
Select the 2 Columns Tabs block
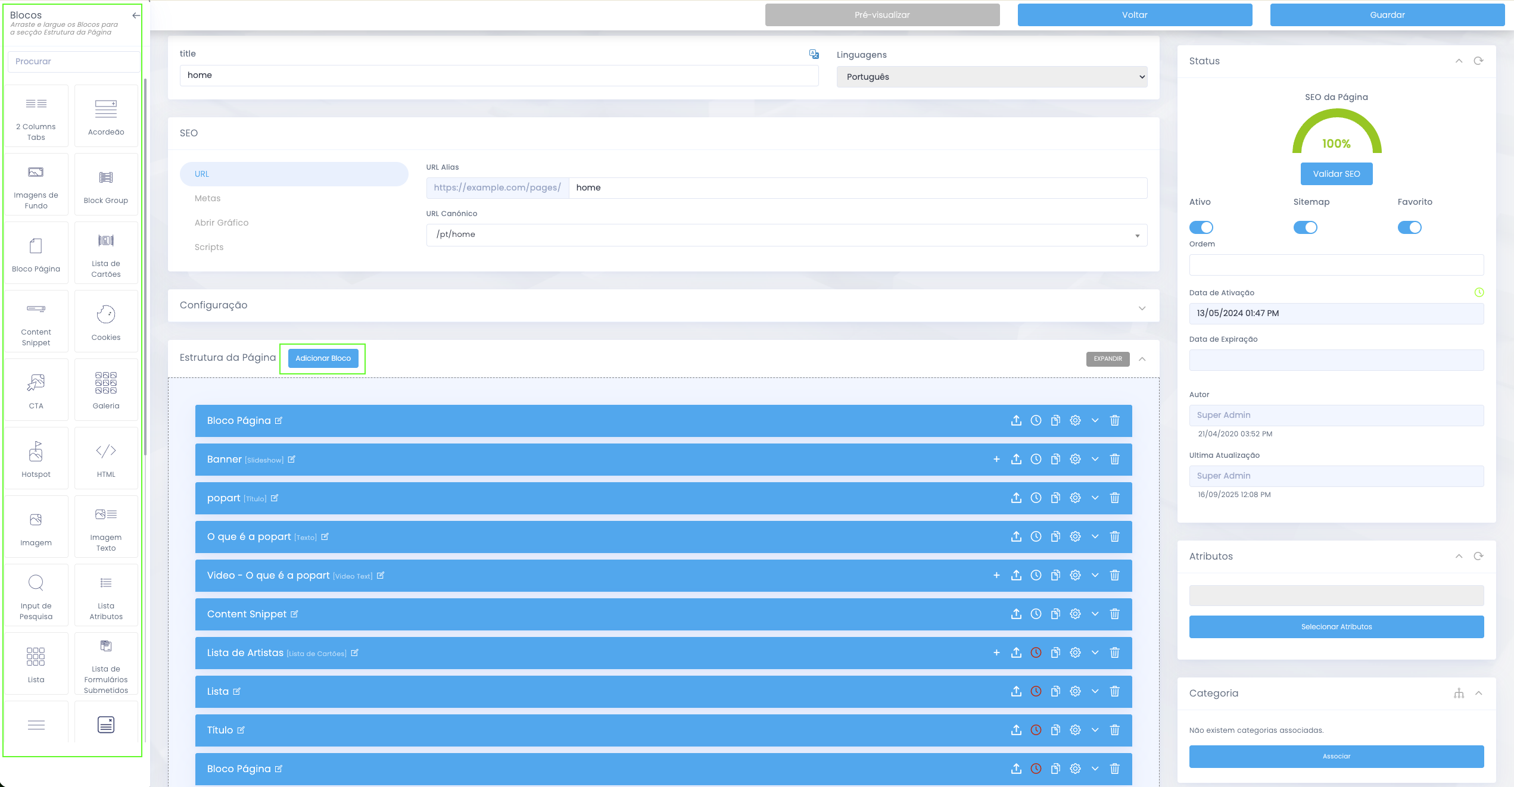point(36,116)
